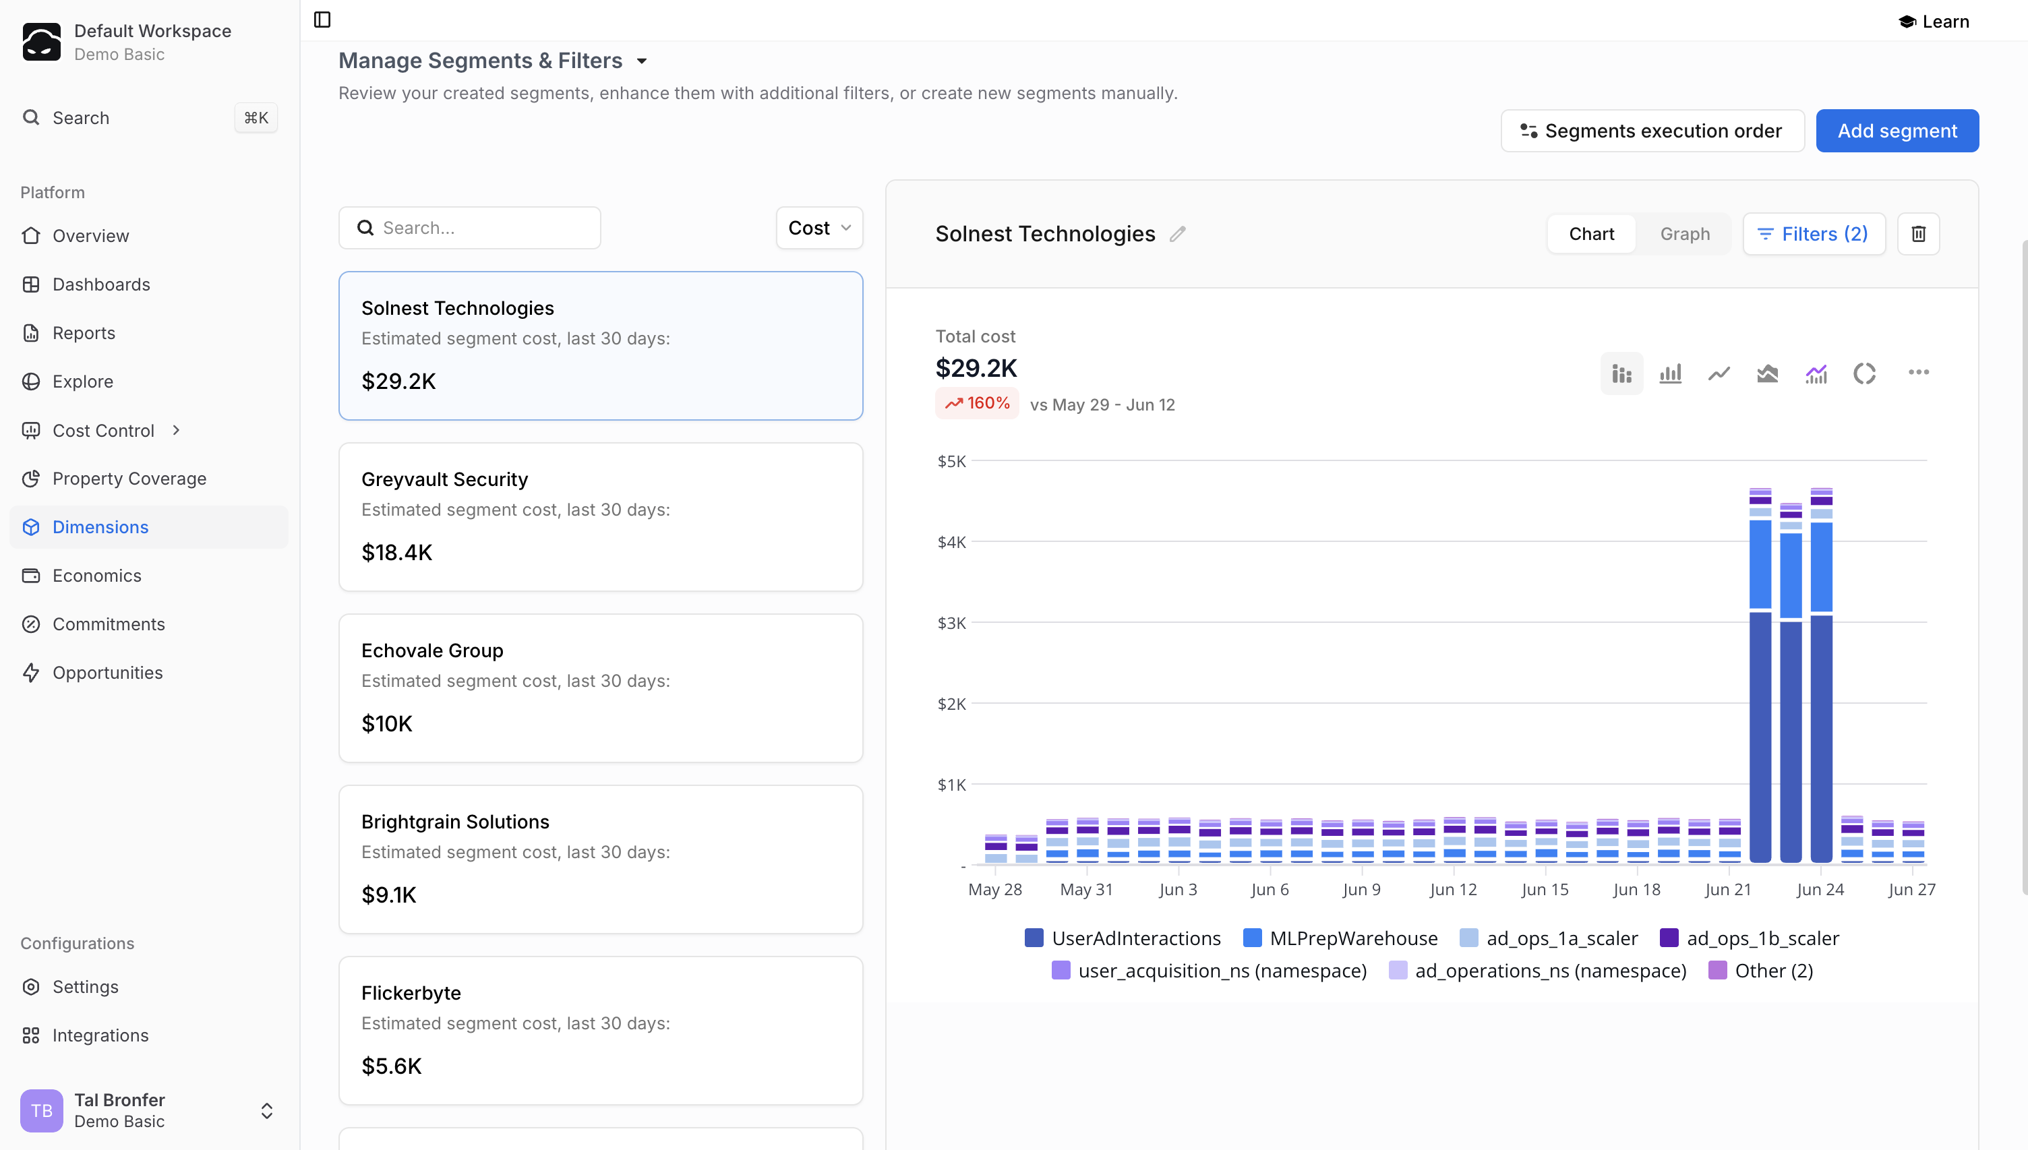Open more chart options via the three dots
The image size is (2028, 1150).
pos(1918,372)
